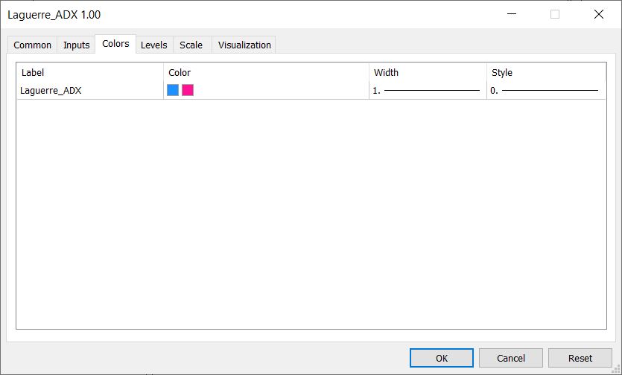Image resolution: width=622 pixels, height=375 pixels.
Task: Switch to the Common tab
Action: [x=33, y=45]
